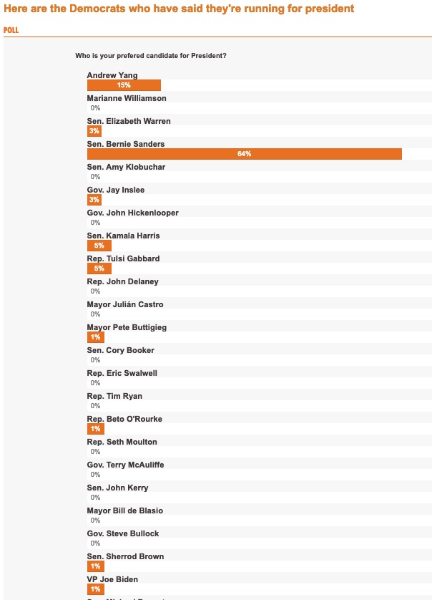The height and width of the screenshot is (600, 432).
Task: Click the poll question about preferred candidate
Action: [x=151, y=56]
